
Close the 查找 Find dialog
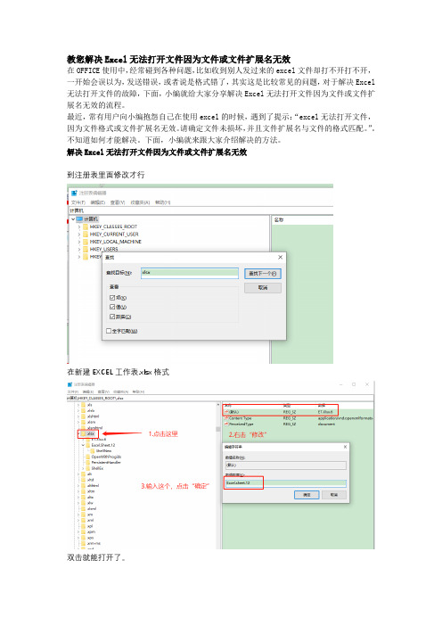280,257
